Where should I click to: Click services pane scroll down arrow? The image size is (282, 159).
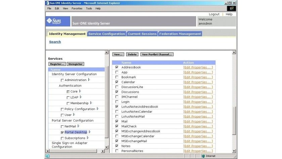(106, 147)
